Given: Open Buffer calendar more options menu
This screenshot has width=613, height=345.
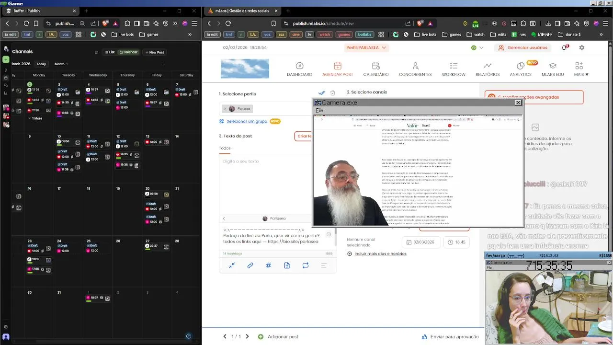Looking at the screenshot, I should tap(163, 64).
